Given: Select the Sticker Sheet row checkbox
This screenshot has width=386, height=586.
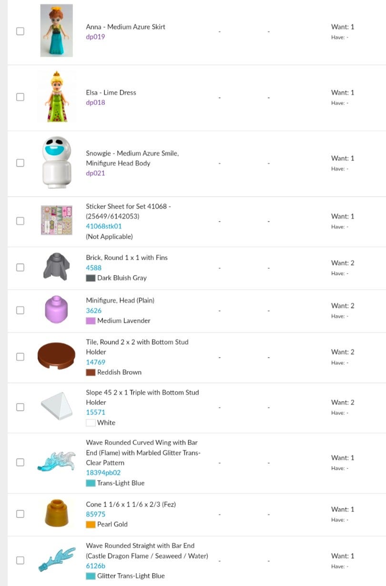Looking at the screenshot, I should coord(20,221).
